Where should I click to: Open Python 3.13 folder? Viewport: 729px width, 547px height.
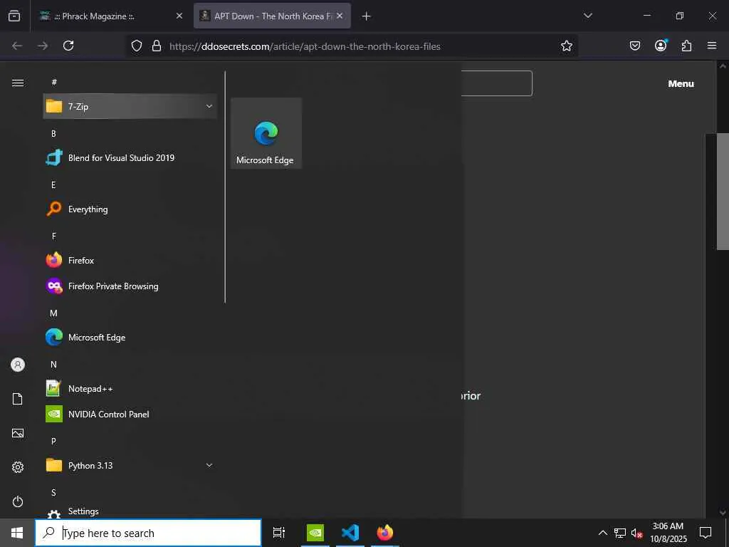point(130,465)
